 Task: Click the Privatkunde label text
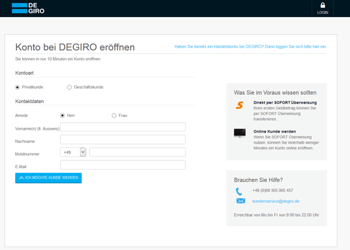33,87
